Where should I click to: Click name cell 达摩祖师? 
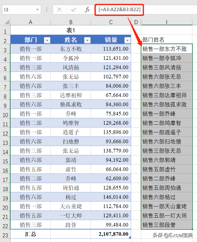[x=71, y=95]
